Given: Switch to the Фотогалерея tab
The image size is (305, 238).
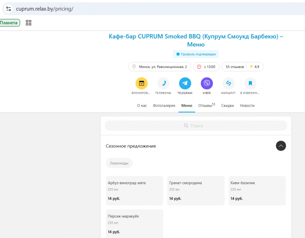Looking at the screenshot, I should click(x=164, y=106).
